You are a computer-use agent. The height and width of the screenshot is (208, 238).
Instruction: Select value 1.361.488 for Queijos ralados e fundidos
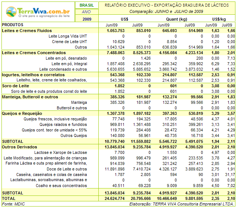click(x=142, y=125)
